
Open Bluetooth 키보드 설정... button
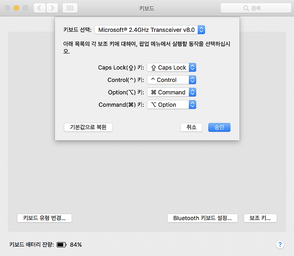pos(203,218)
